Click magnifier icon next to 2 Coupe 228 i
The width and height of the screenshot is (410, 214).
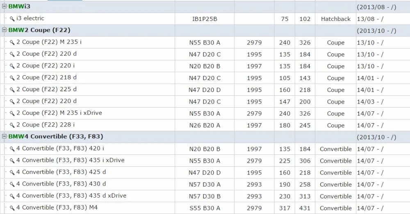click(12, 125)
